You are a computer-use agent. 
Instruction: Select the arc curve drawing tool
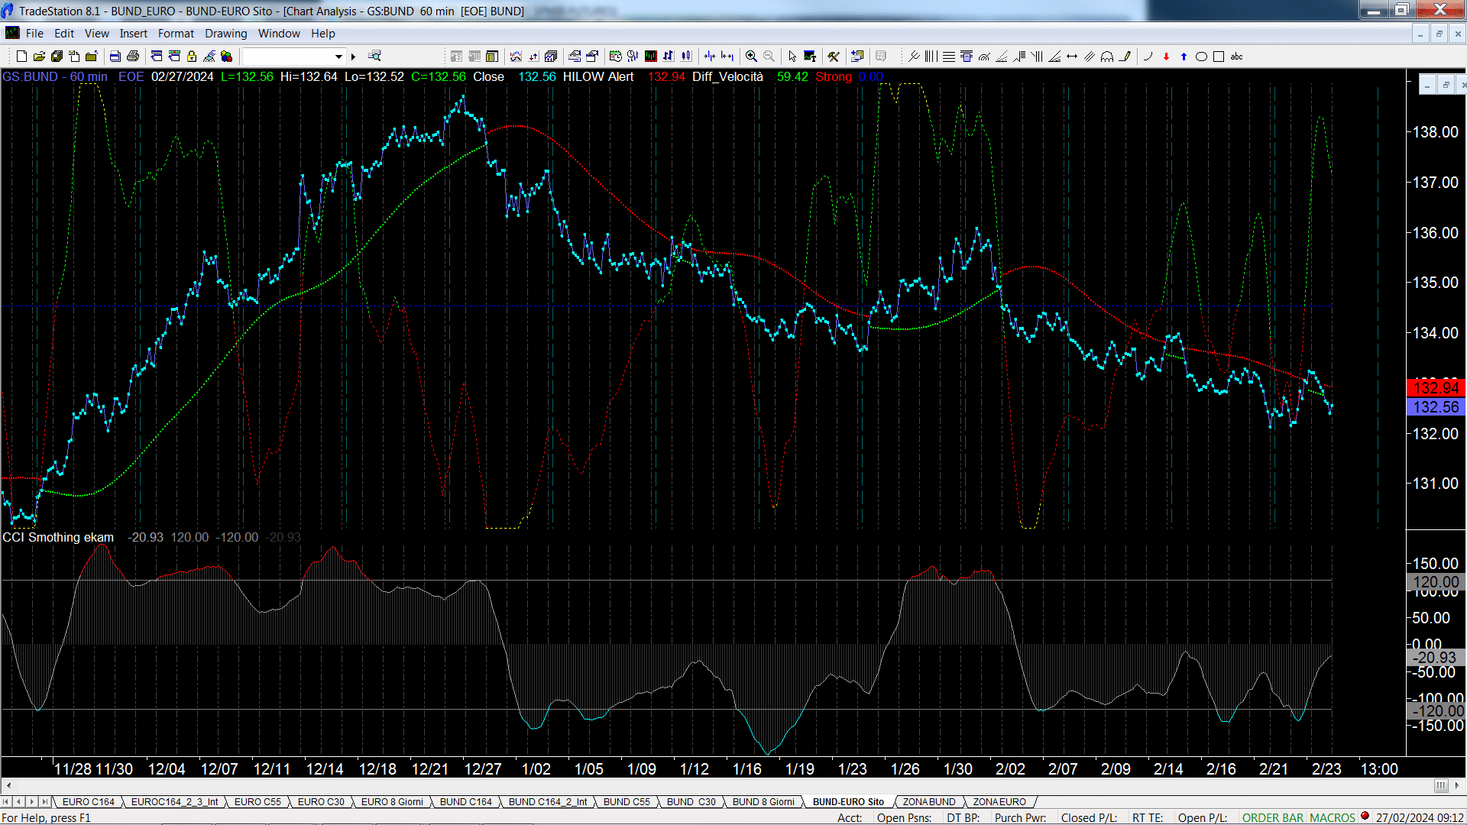pyautogui.click(x=1148, y=57)
